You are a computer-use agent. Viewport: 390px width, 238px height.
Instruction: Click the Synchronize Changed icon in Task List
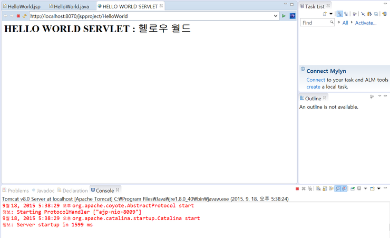coord(355,14)
